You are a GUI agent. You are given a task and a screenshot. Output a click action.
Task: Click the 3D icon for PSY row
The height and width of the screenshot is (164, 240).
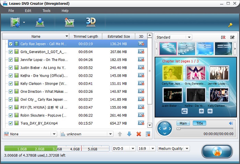pyautogui.click(x=141, y=107)
